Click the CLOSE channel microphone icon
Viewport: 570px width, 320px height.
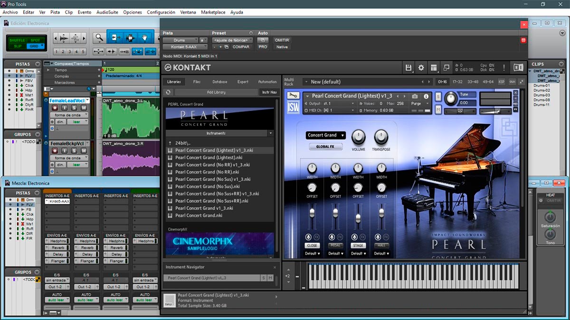point(308,237)
